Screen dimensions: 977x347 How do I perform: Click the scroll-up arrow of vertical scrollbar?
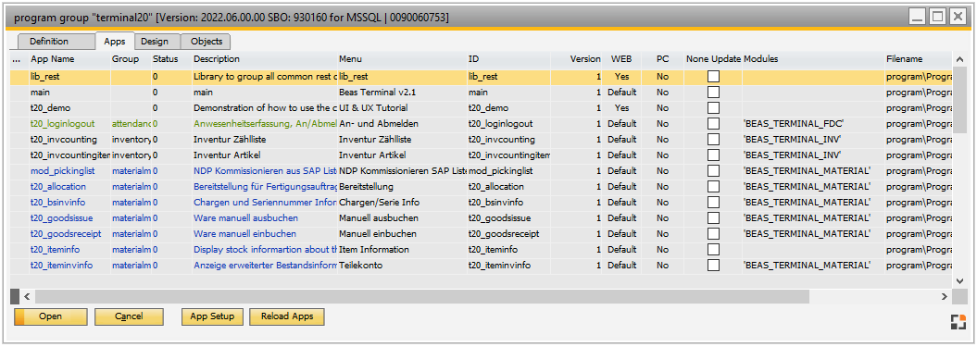point(960,59)
